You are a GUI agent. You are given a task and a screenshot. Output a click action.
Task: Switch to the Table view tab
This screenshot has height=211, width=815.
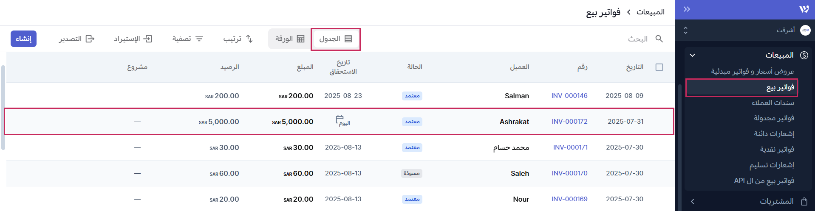[x=336, y=39]
